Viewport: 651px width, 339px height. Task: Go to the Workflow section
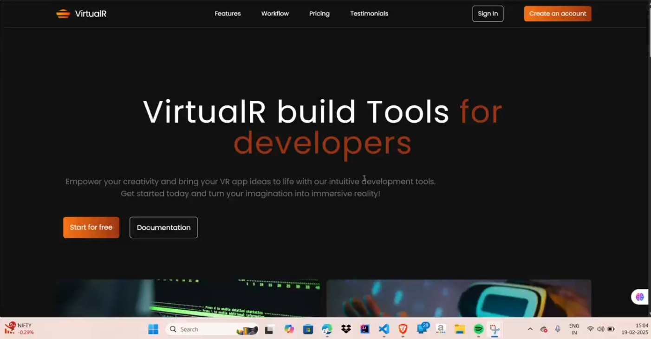pyautogui.click(x=275, y=14)
